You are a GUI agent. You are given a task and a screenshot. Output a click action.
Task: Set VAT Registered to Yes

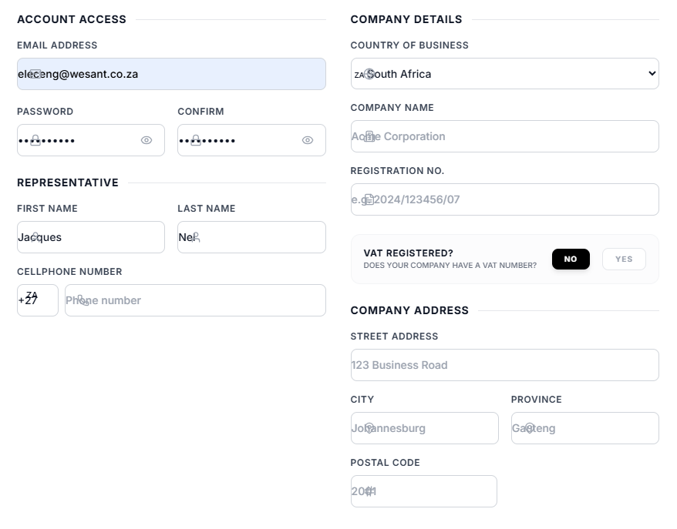coord(624,259)
